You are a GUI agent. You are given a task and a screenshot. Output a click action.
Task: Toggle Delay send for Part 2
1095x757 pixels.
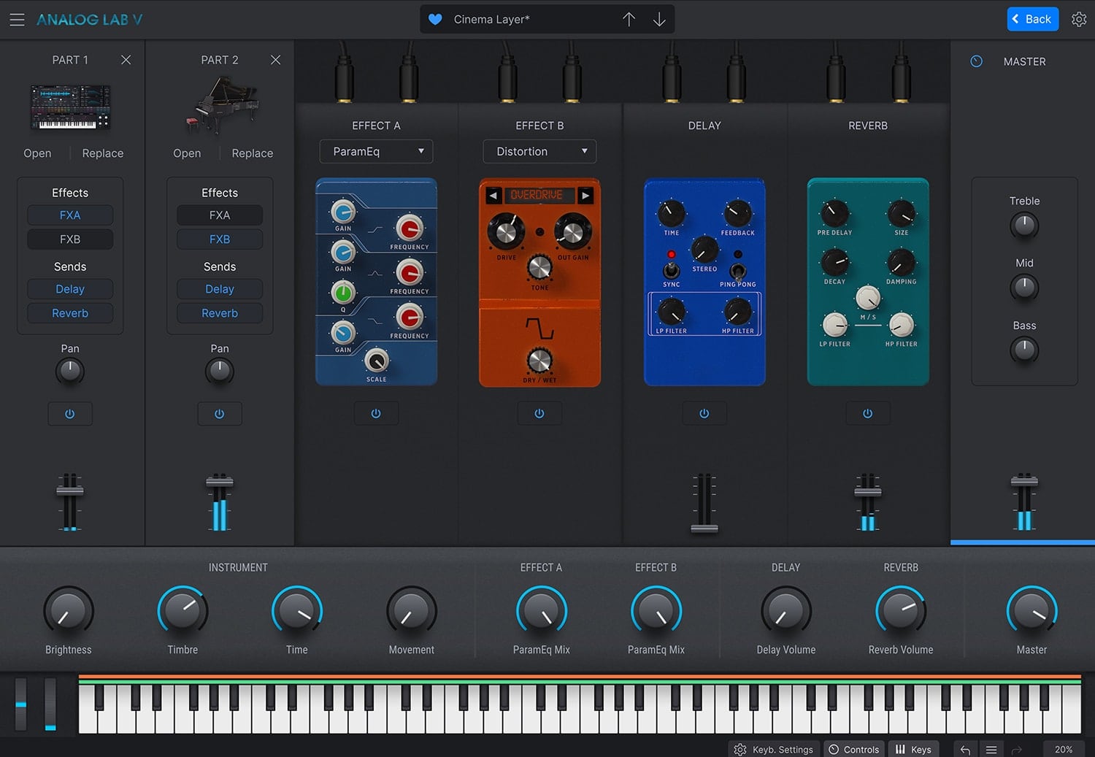coord(220,289)
